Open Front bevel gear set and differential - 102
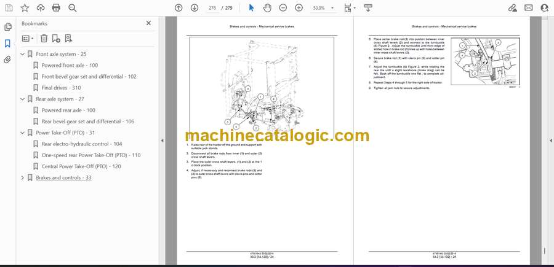554x267 pixels. (89, 77)
